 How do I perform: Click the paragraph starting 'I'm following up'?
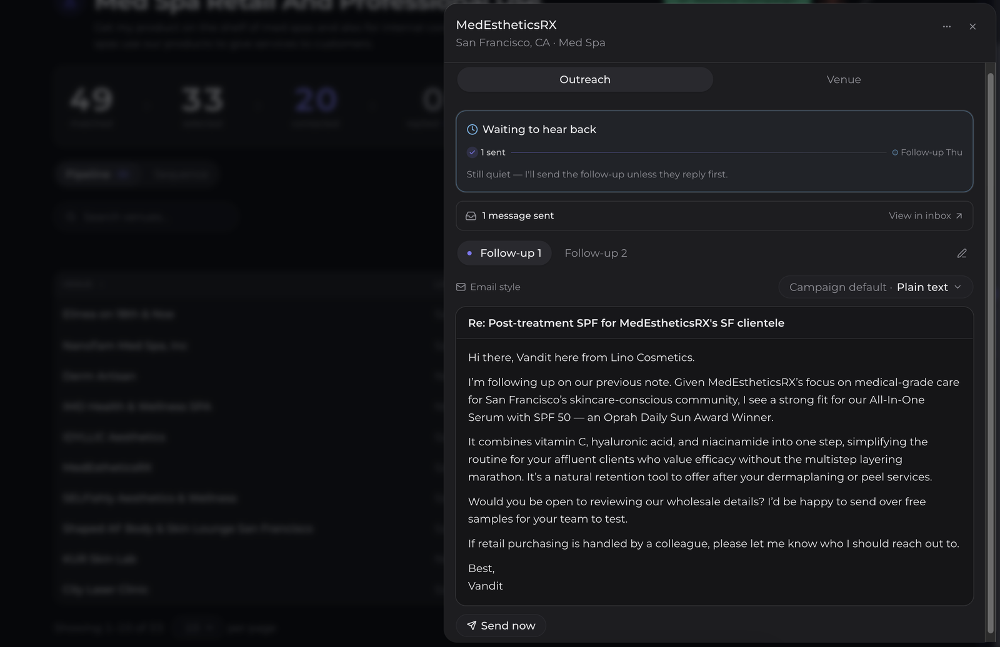tap(714, 400)
